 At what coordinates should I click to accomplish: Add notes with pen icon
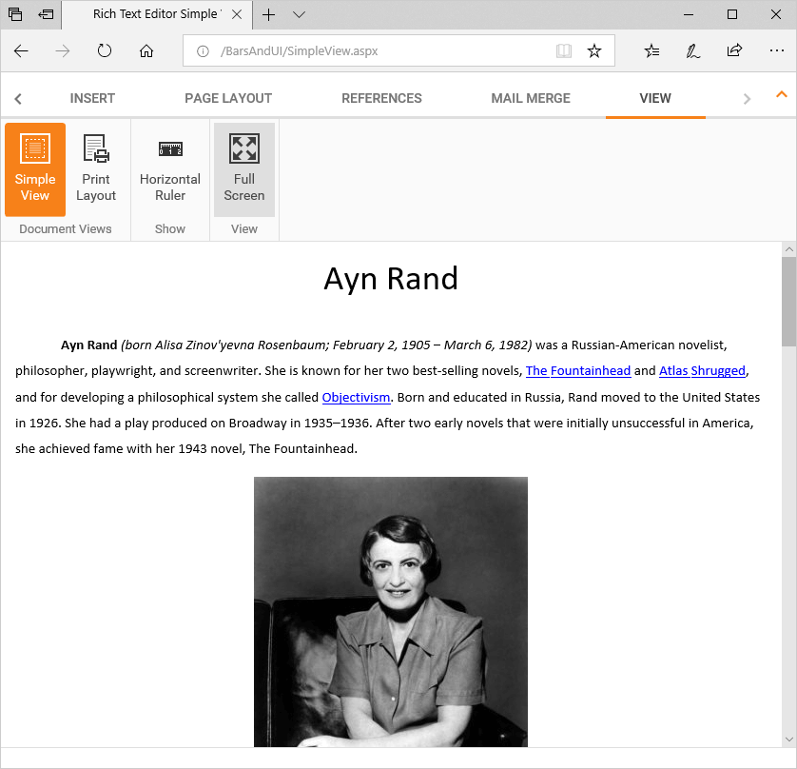pyautogui.click(x=692, y=50)
